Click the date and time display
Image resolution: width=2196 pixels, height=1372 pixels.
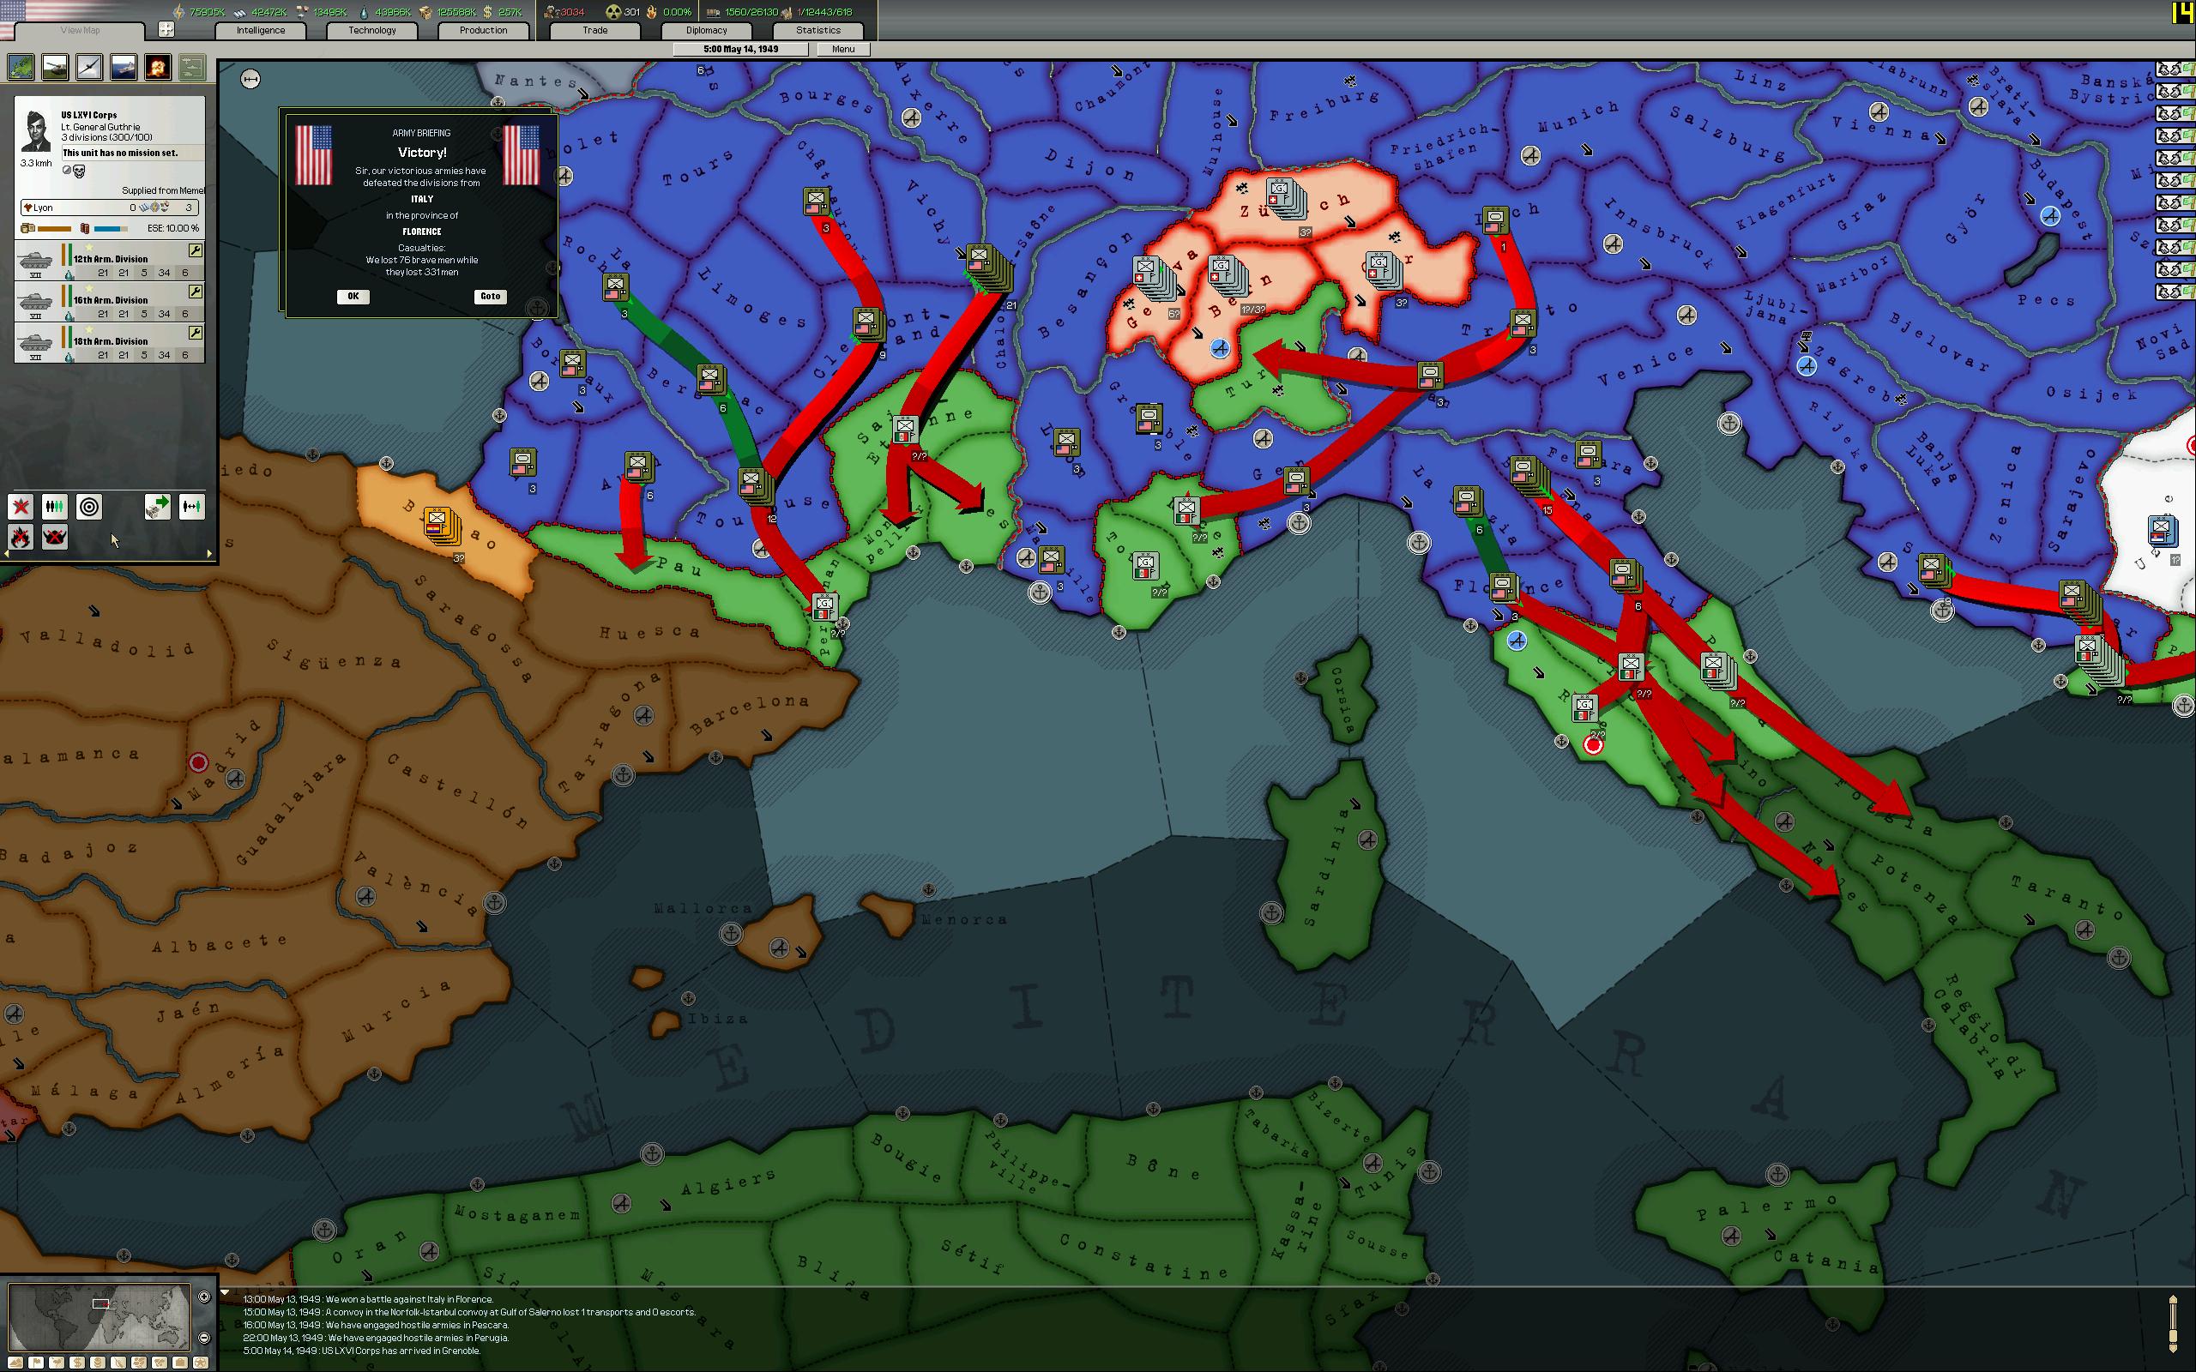point(740,49)
